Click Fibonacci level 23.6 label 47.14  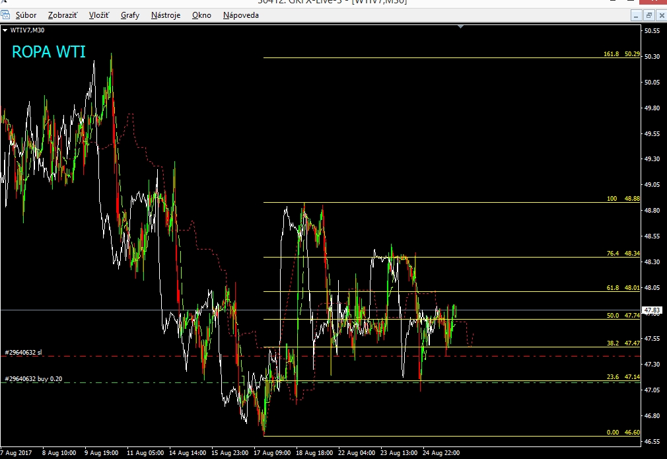(623, 377)
